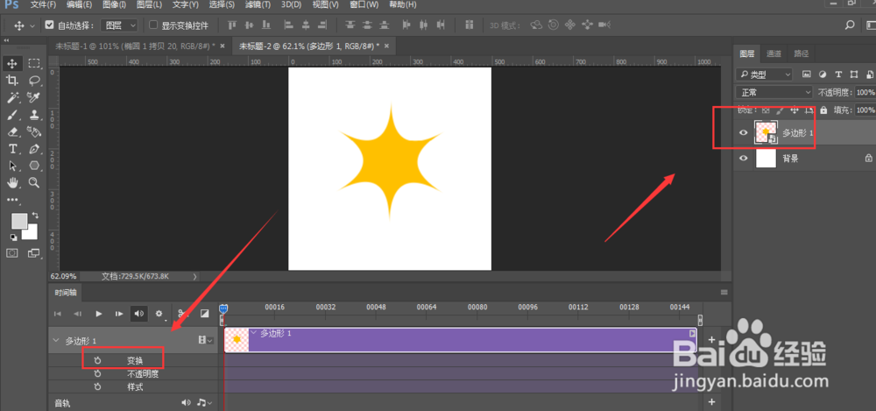The width and height of the screenshot is (876, 411).
Task: Select the Magic Wand tool
Action: coord(12,98)
